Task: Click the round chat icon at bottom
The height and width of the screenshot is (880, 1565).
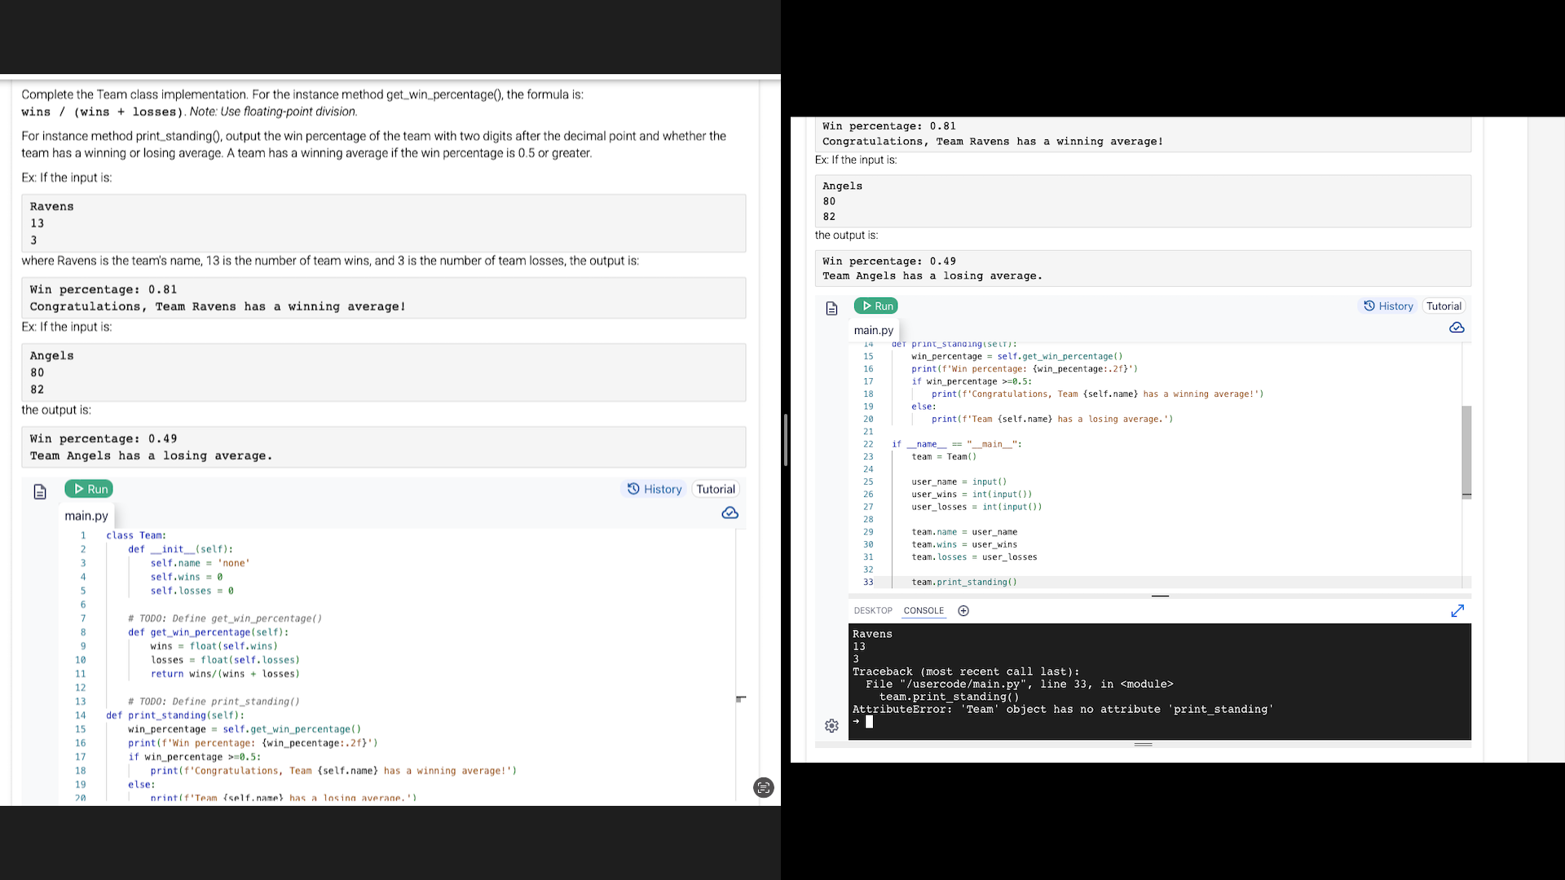Action: (764, 787)
